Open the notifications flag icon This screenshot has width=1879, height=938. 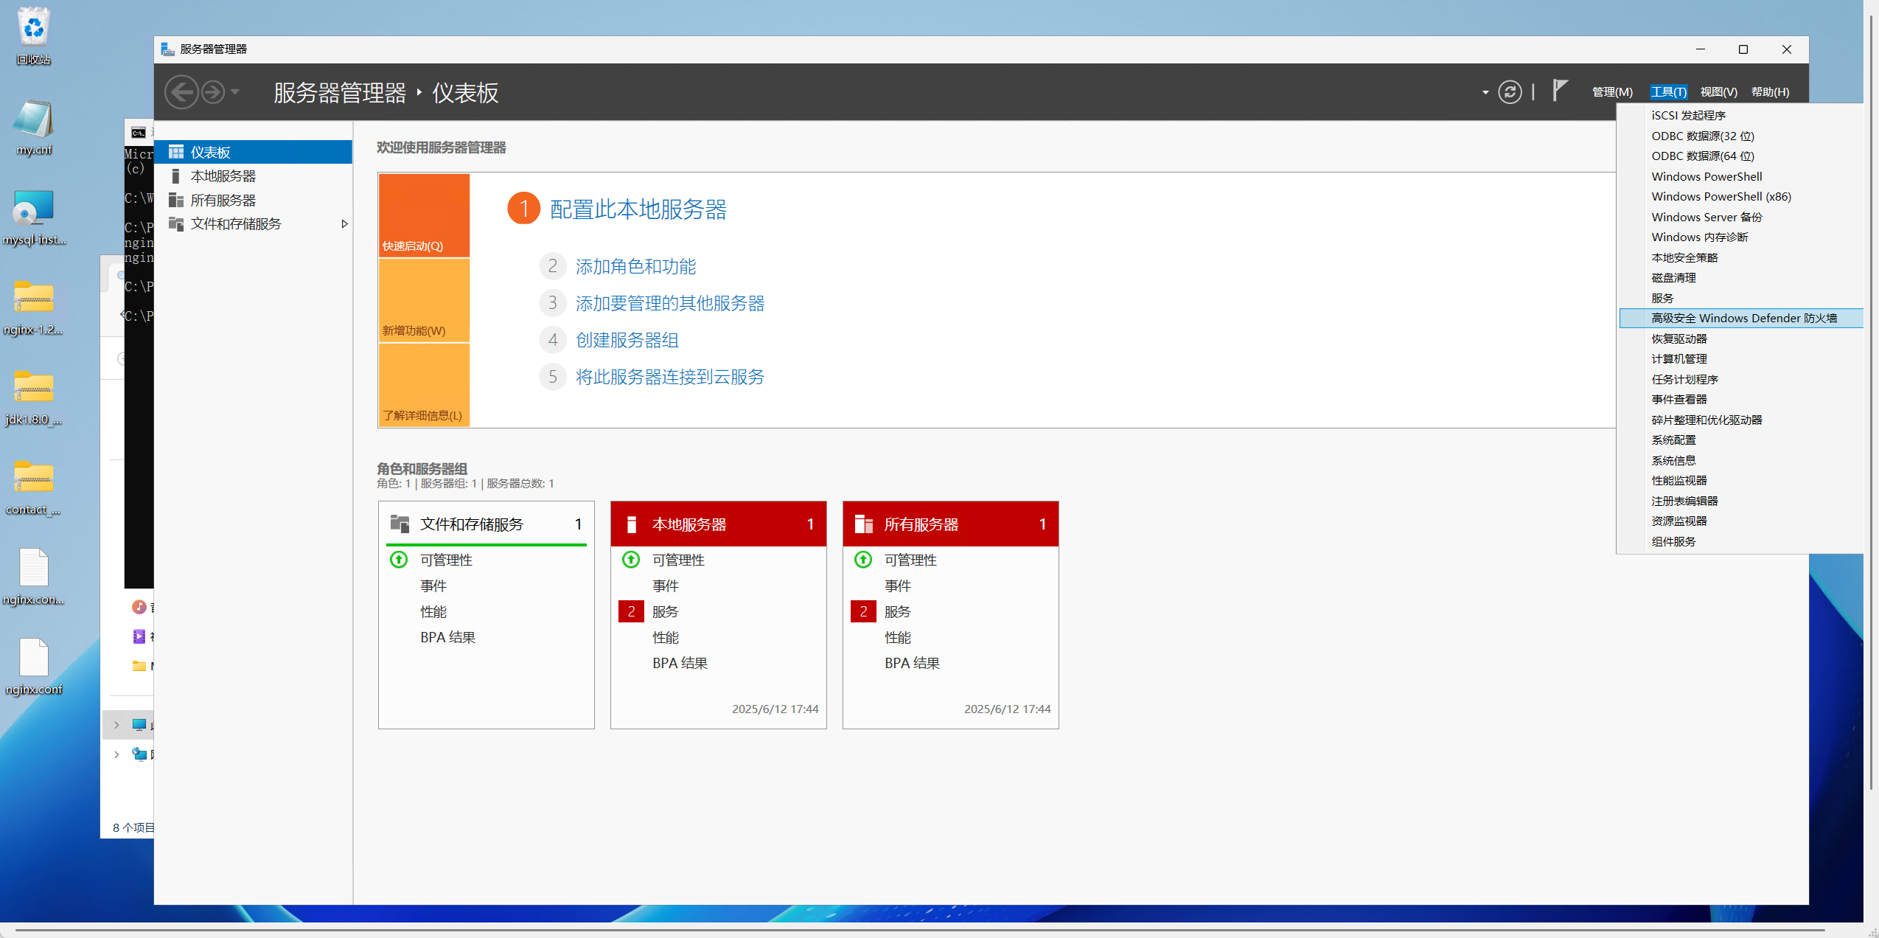tap(1559, 91)
